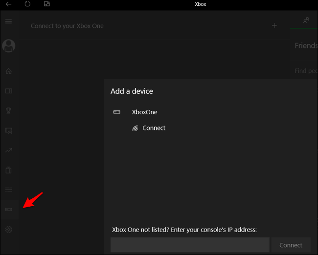Viewport: 318px width, 255px height.
Task: Go back with the back arrow
Action: (8, 4)
